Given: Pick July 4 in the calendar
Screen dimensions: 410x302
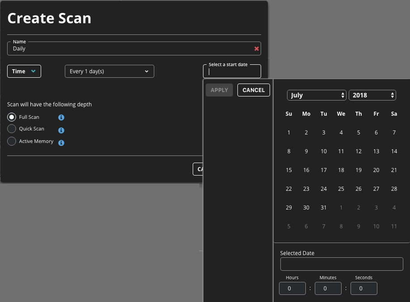Looking at the screenshot, I should click(341, 133).
